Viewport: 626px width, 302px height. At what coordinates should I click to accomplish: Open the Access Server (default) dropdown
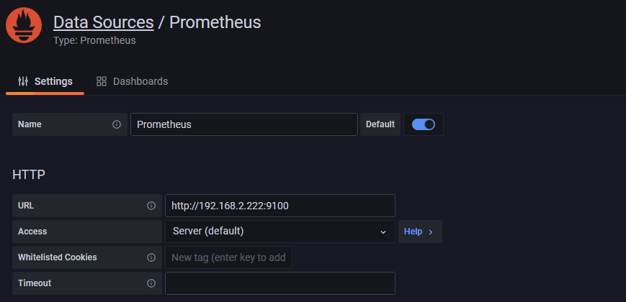click(274, 232)
